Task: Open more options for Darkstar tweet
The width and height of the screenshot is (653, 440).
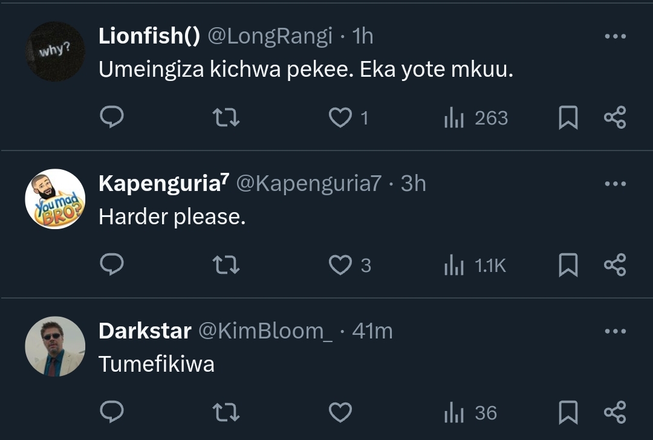Action: pos(615,332)
